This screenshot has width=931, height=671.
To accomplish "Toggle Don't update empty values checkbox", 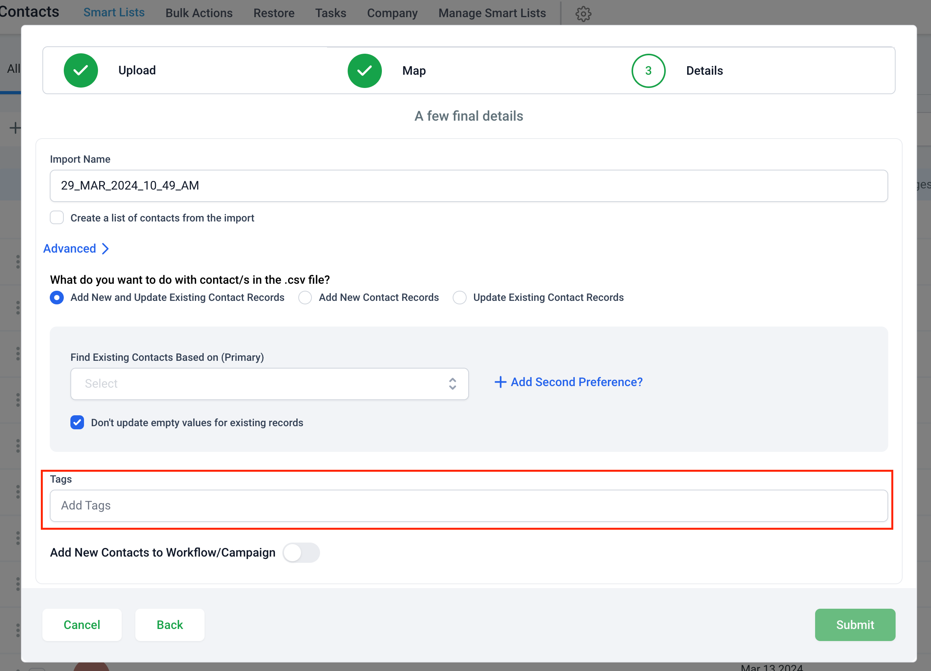I will (77, 422).
